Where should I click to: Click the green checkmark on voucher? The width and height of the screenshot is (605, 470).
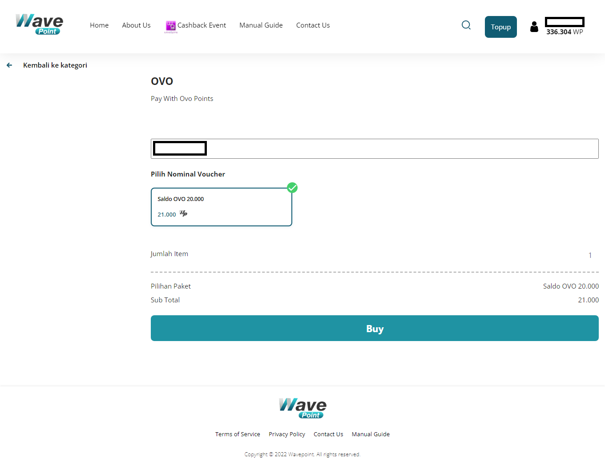(292, 188)
